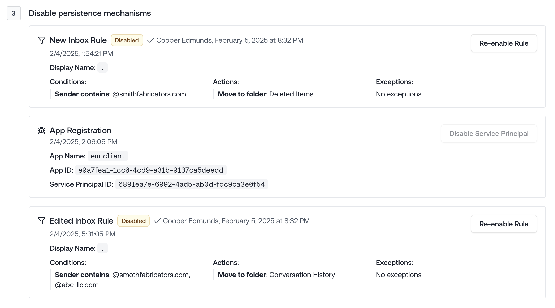This screenshot has width=555, height=308.
Task: Click checkmark icon on Edited Inbox Rule row
Action: coord(157,221)
